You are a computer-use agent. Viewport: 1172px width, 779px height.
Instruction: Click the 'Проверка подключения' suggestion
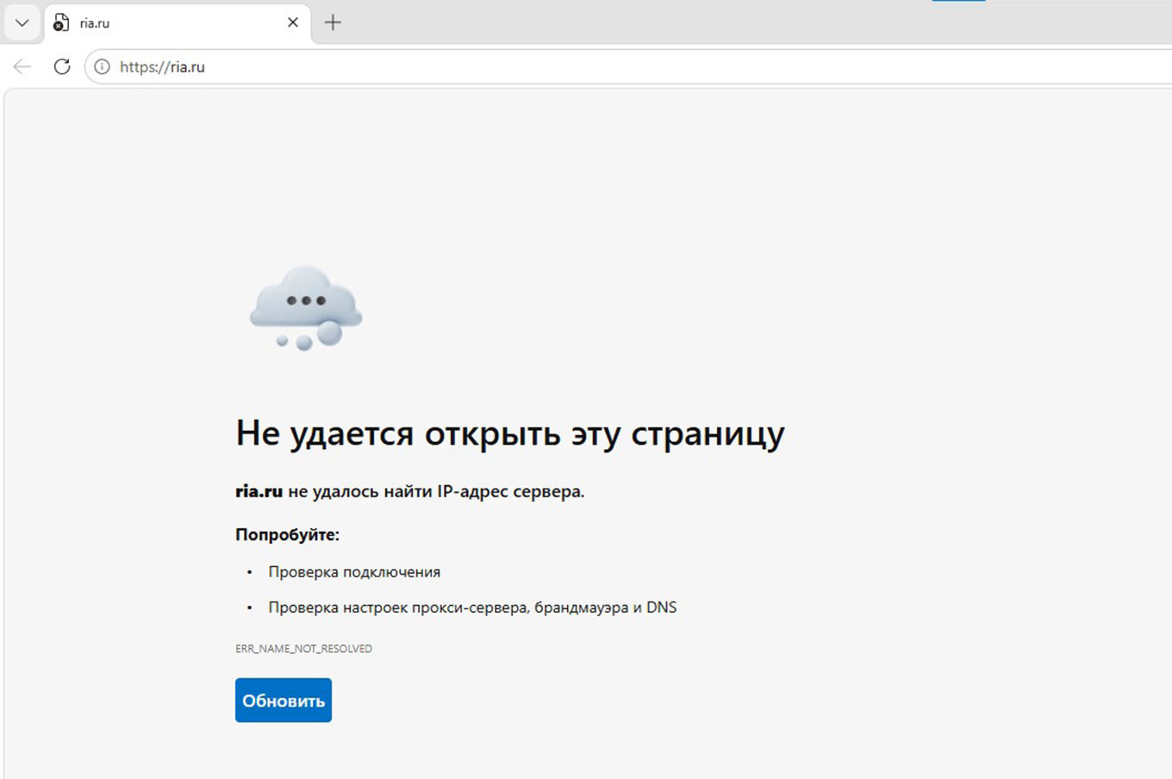click(x=354, y=572)
